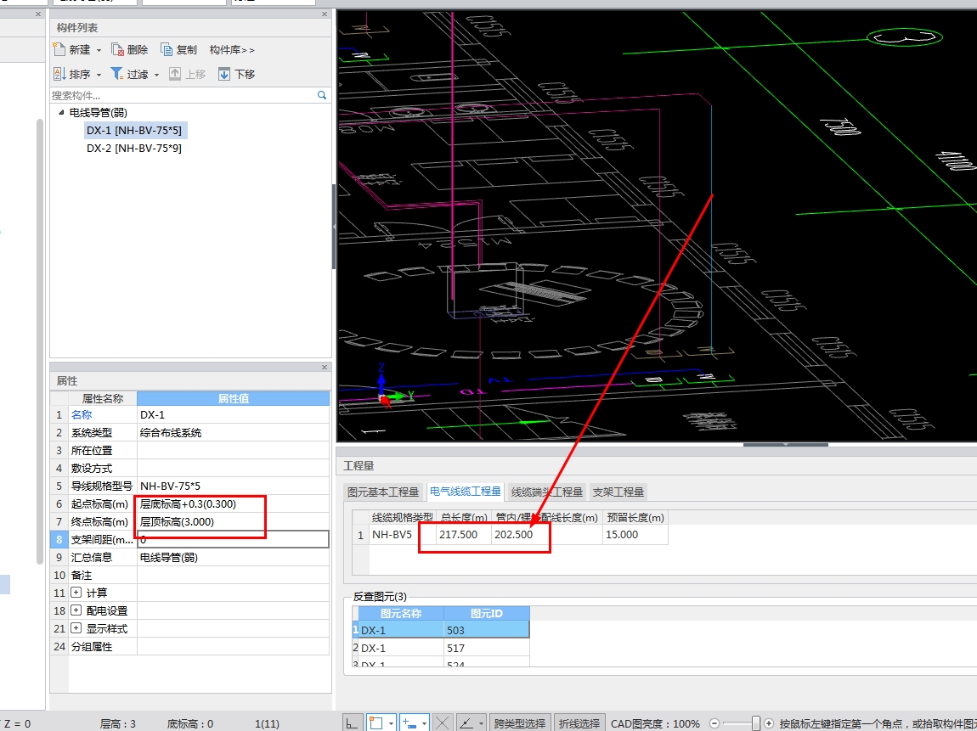The image size is (977, 731).
Task: Click the rectangle selection mode icon
Action: (376, 723)
